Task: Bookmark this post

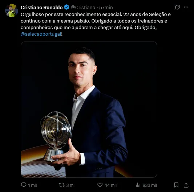Action: pos(176,185)
